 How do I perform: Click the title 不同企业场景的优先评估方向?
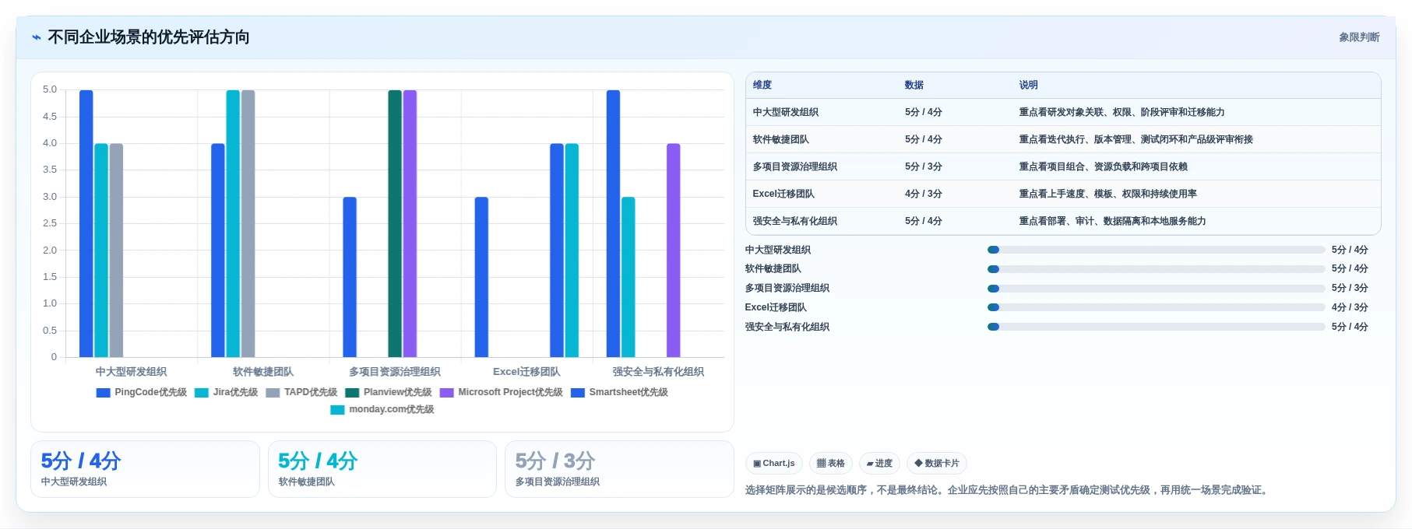(x=149, y=37)
